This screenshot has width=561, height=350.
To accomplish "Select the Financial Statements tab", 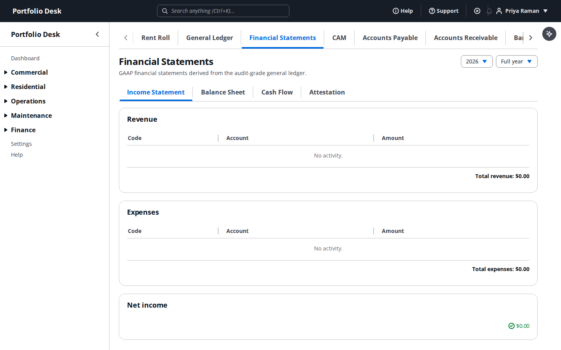I will [x=282, y=38].
